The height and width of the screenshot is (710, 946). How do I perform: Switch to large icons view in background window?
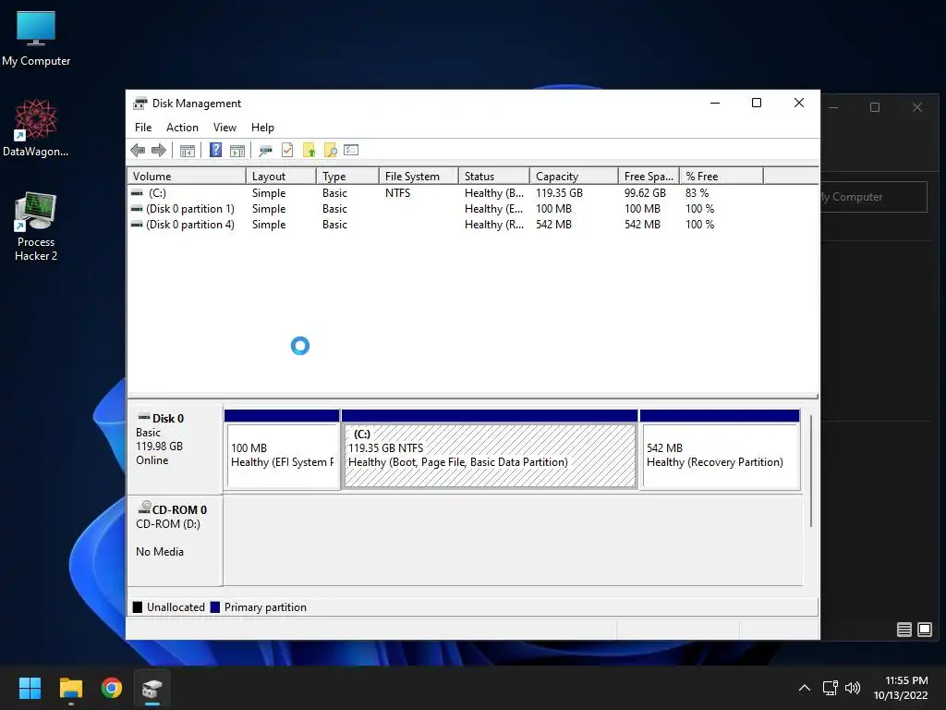point(924,630)
